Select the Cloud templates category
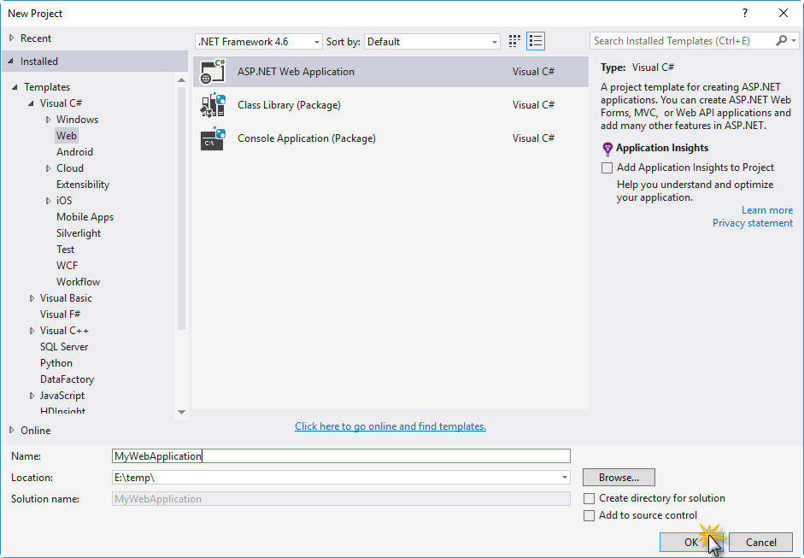 (70, 168)
